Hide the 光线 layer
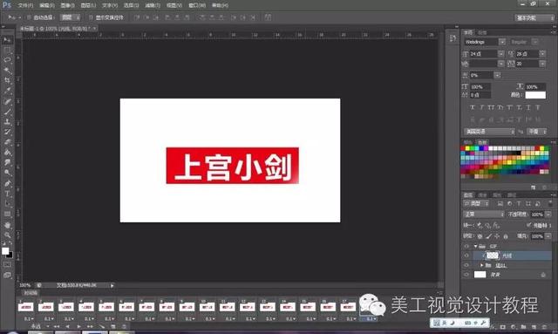The width and height of the screenshot is (558, 334). pyautogui.click(x=466, y=256)
